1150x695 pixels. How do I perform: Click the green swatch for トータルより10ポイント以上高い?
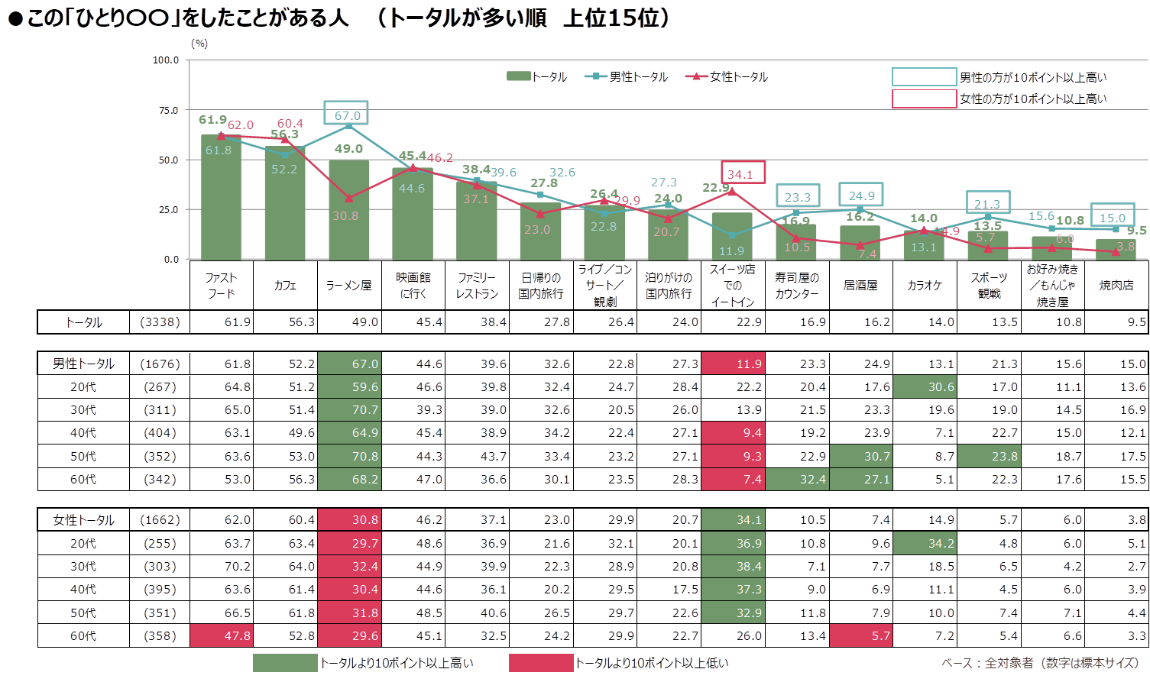285,663
